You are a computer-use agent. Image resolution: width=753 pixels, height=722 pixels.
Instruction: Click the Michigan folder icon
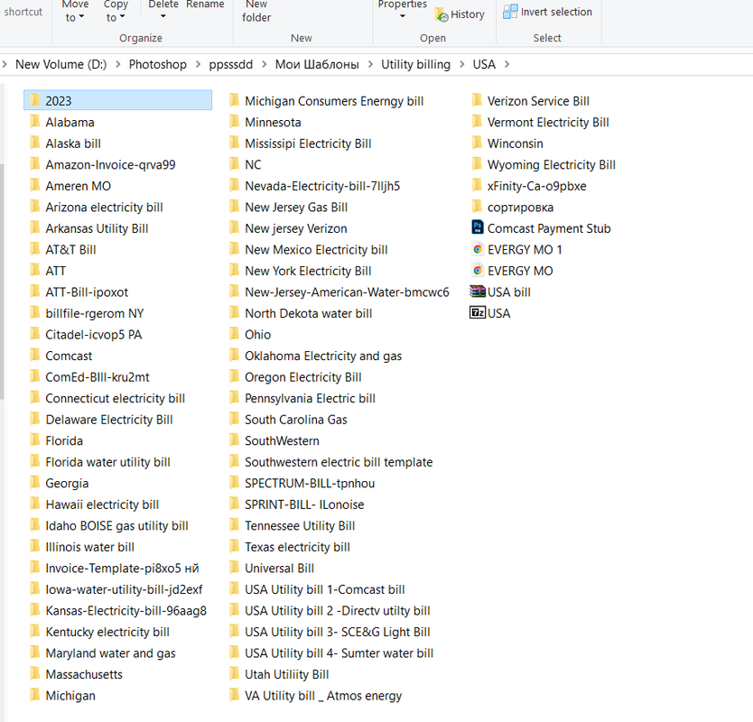pyautogui.click(x=34, y=695)
